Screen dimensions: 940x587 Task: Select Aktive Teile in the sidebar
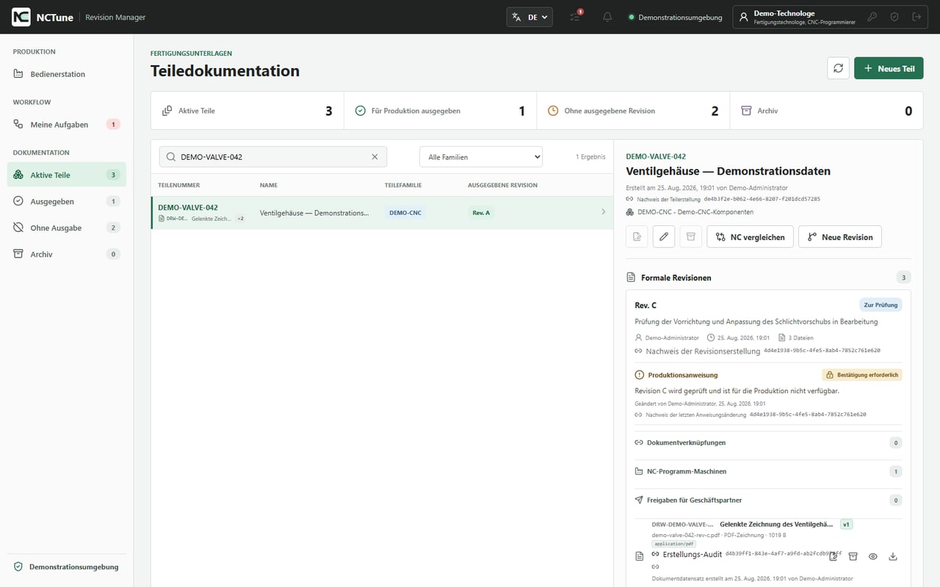pos(67,175)
